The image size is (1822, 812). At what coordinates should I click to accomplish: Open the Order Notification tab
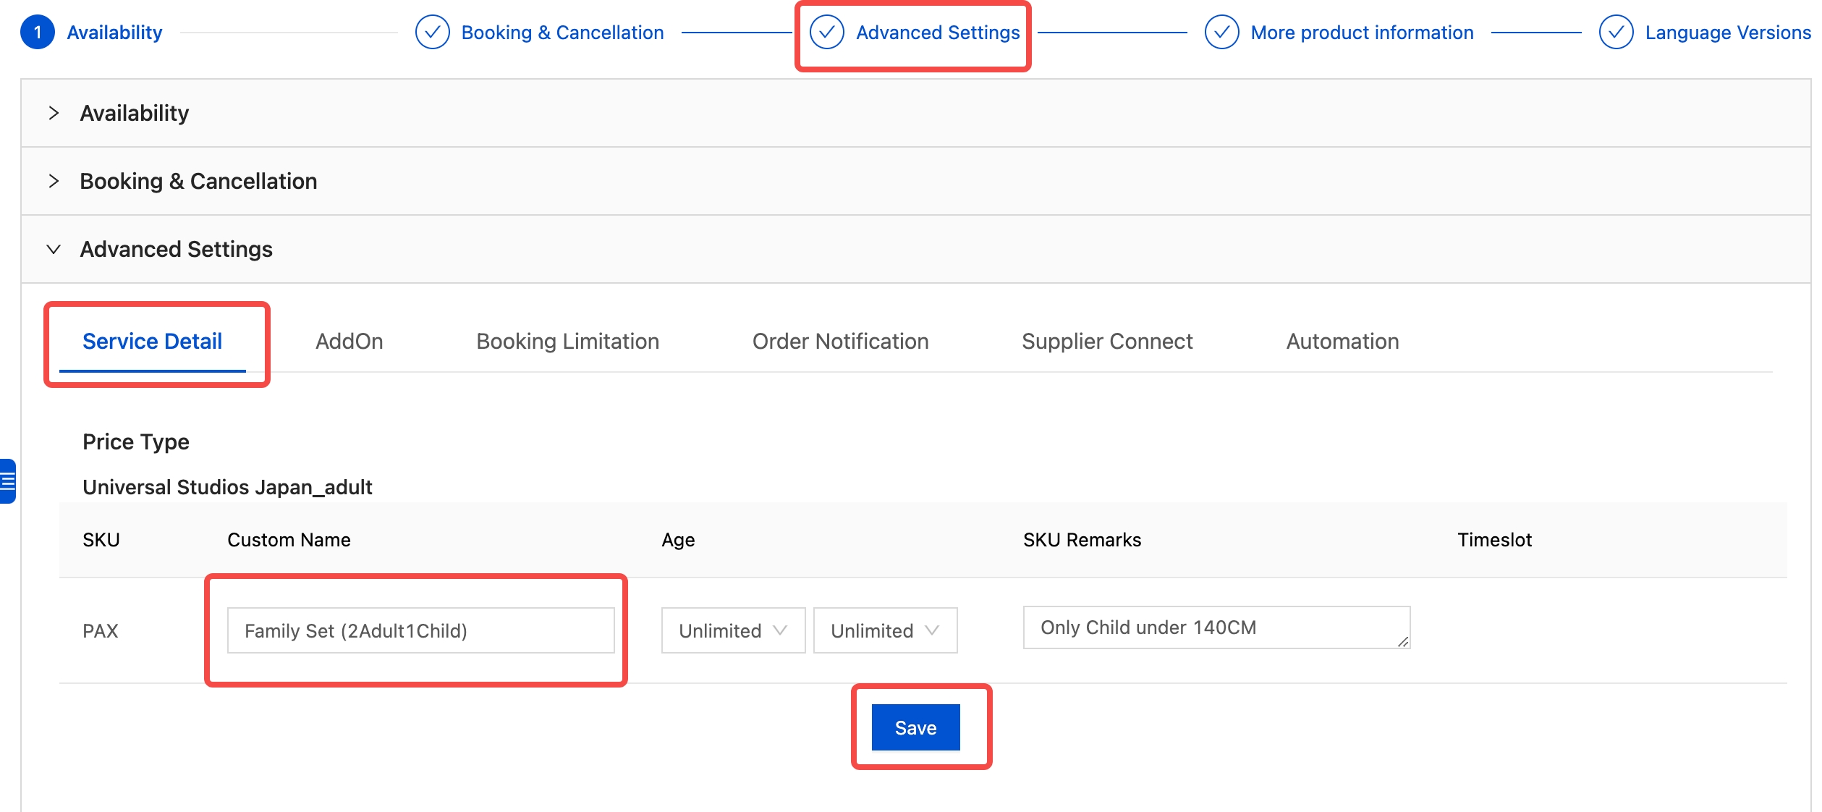(840, 342)
